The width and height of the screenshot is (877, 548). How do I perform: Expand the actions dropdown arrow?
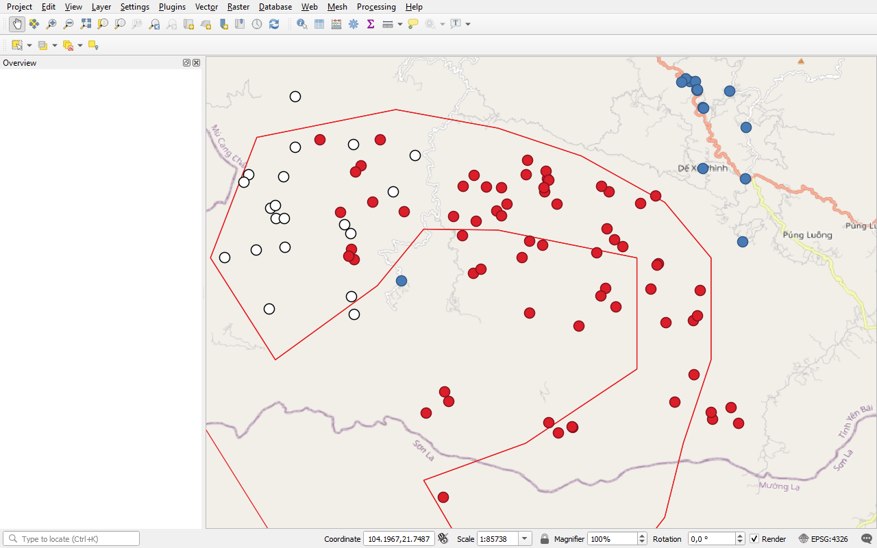pos(443,24)
